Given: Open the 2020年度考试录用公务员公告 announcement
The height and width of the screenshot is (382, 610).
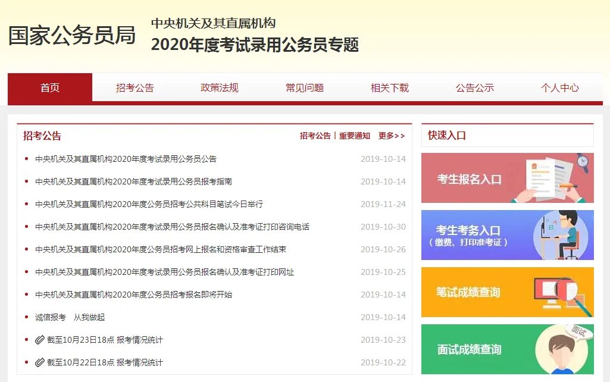Looking at the screenshot, I should pos(126,158).
